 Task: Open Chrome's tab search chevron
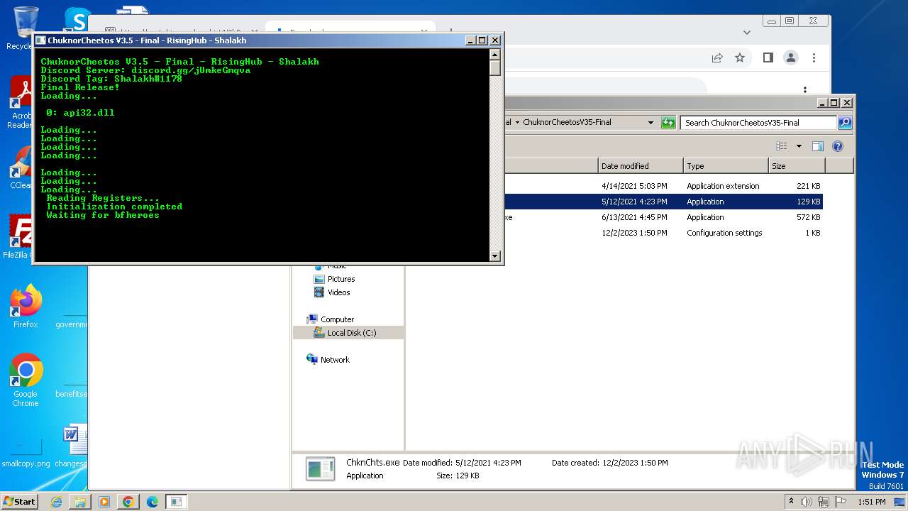tap(747, 32)
